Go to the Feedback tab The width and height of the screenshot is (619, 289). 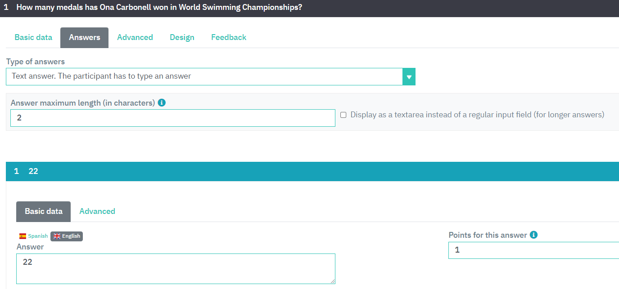coord(229,37)
